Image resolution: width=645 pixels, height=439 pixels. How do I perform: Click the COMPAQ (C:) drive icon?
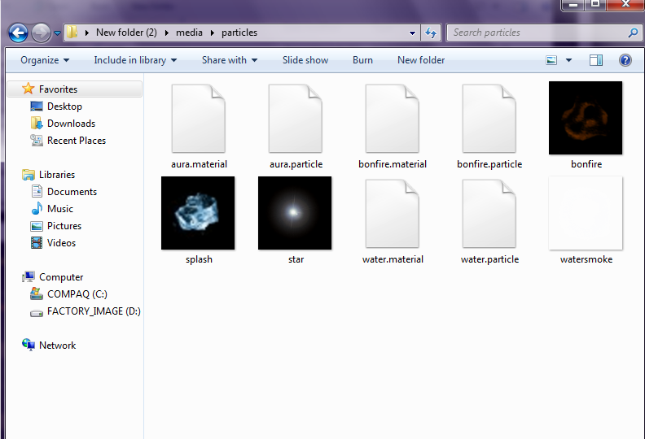pyautogui.click(x=37, y=293)
